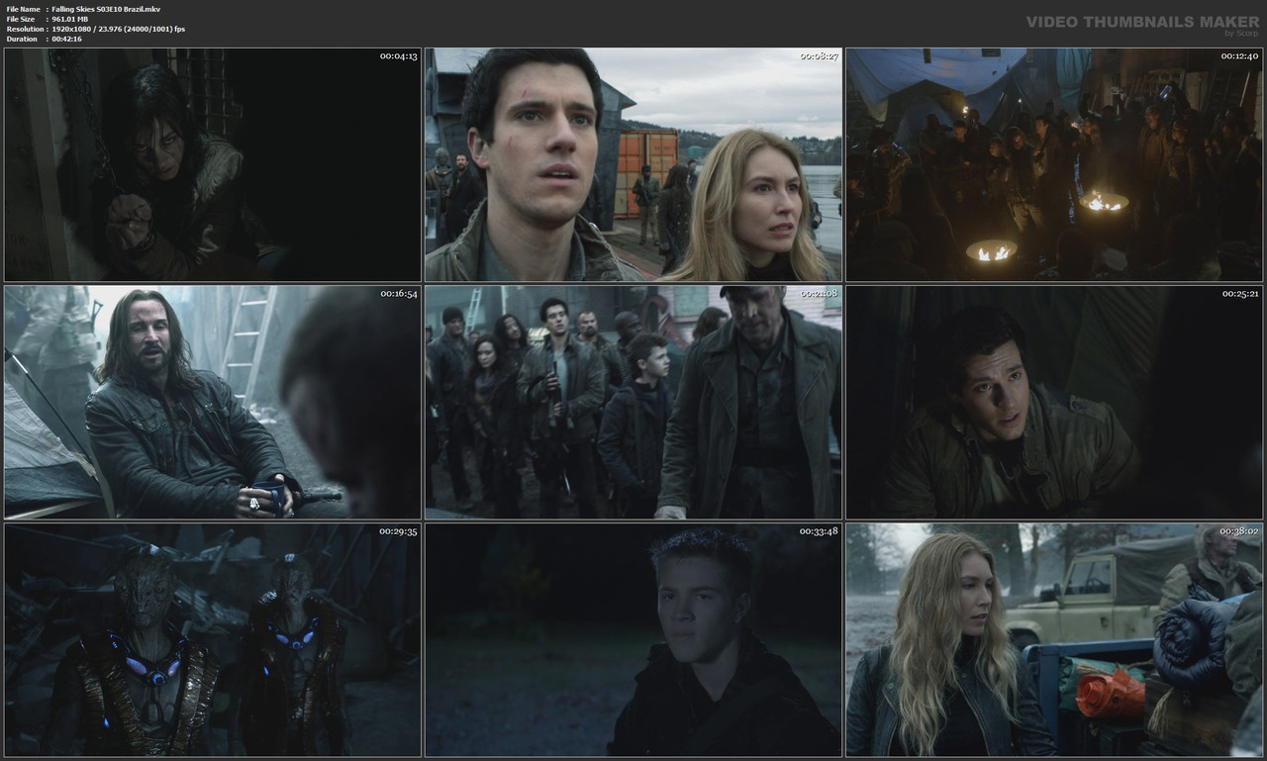Click the duration value '00:42:16'

pyautogui.click(x=67, y=39)
